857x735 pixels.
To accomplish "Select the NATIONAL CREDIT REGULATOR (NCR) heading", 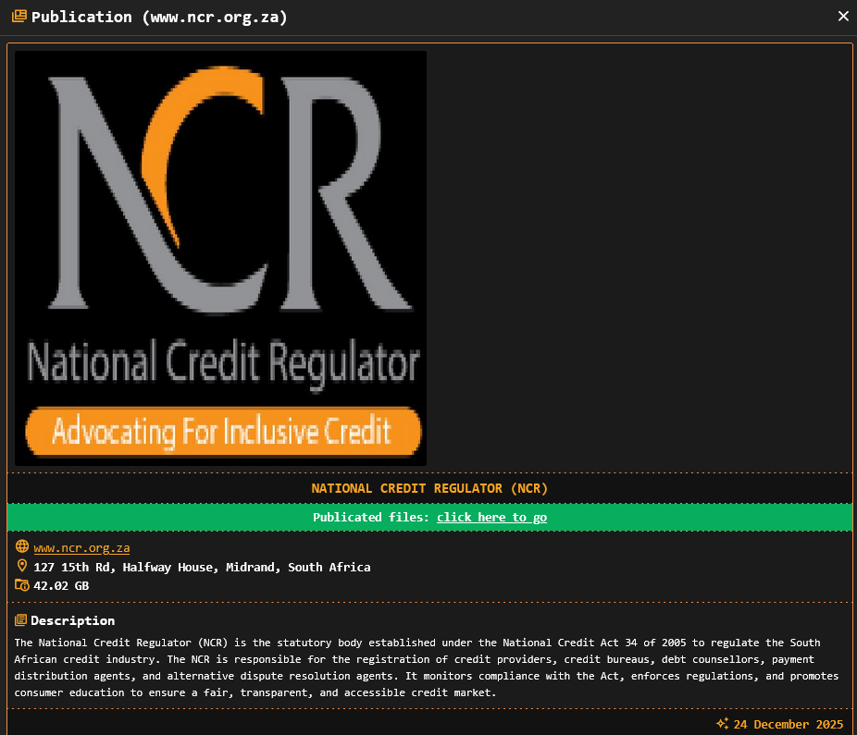I will 429,488.
